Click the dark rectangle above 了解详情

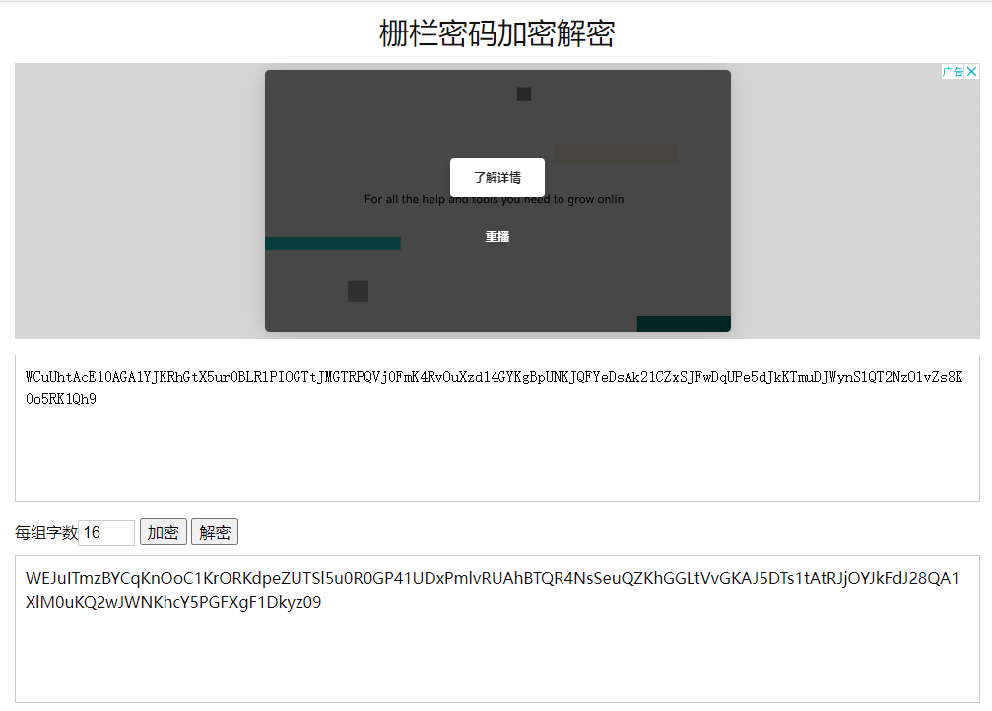(x=523, y=94)
